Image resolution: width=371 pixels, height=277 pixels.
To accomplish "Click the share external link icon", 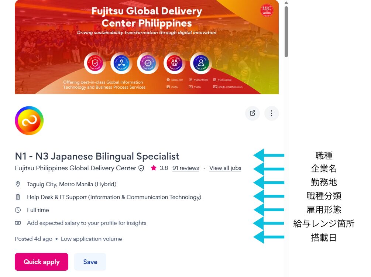I will [253, 113].
